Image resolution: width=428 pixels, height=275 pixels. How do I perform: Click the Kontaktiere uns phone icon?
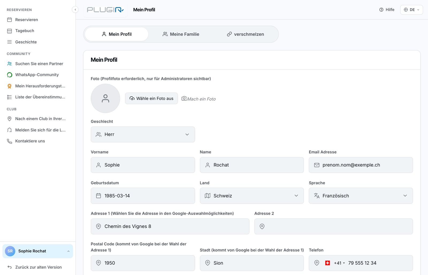point(9,141)
